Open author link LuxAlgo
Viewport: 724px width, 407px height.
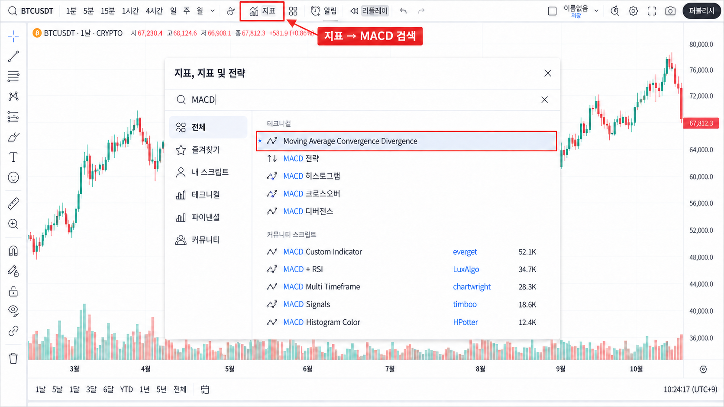coord(466,269)
